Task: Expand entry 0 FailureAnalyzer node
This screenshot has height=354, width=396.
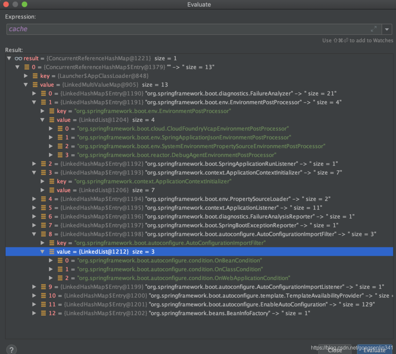Action: (34, 94)
